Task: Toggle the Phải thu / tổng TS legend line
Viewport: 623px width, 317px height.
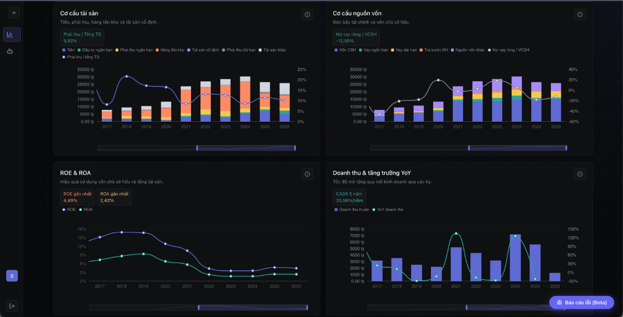Action: pyautogui.click(x=80, y=56)
